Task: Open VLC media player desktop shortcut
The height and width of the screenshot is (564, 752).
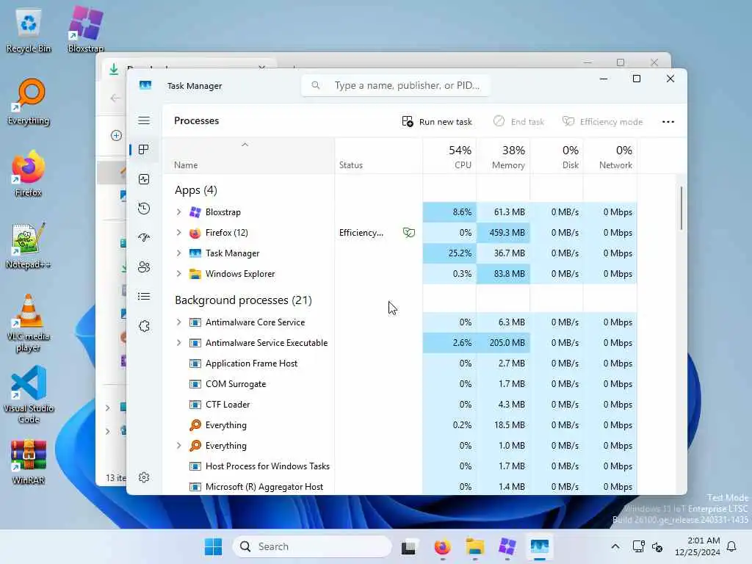Action: click(x=29, y=323)
